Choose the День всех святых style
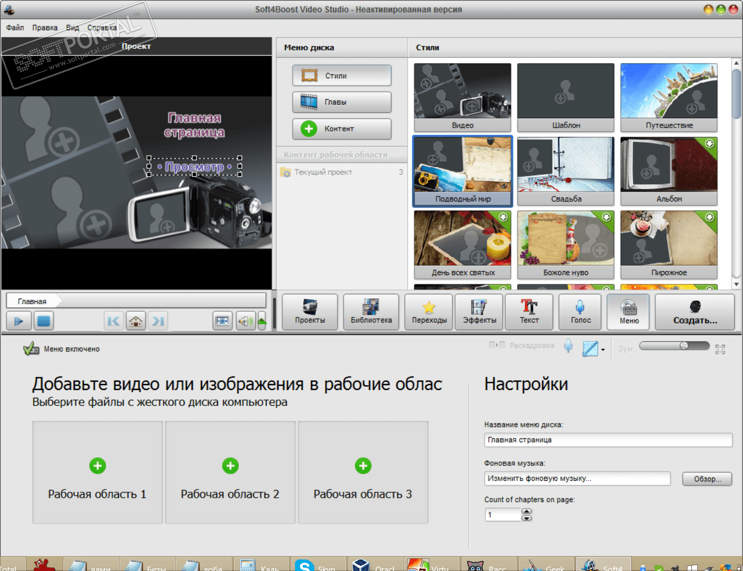743x571 pixels. [462, 245]
